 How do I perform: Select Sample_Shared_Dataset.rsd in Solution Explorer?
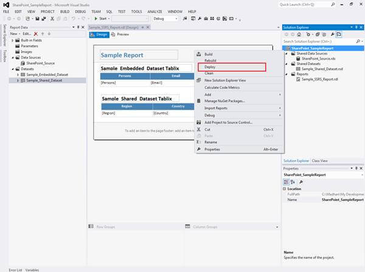(322, 69)
